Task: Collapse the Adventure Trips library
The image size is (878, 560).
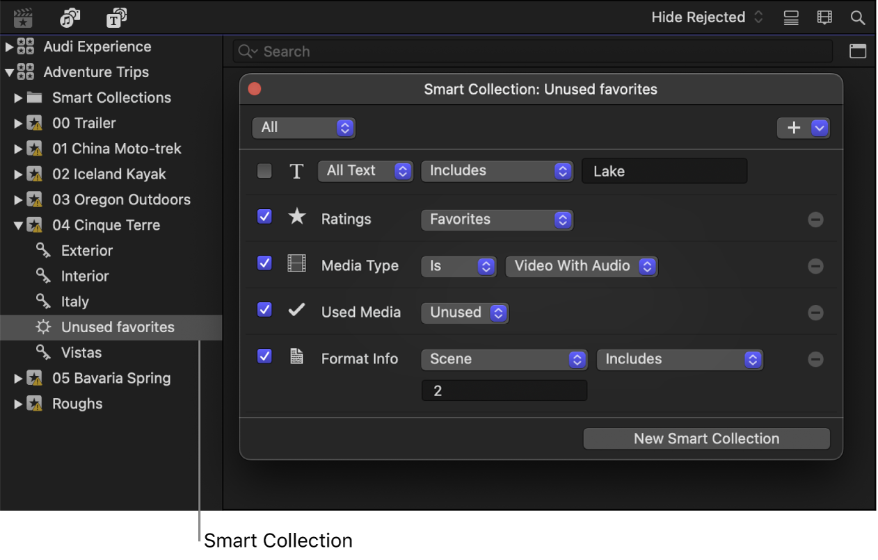Action: point(10,72)
